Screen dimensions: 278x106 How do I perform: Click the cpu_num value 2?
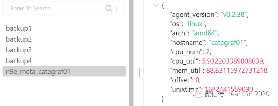208,52
